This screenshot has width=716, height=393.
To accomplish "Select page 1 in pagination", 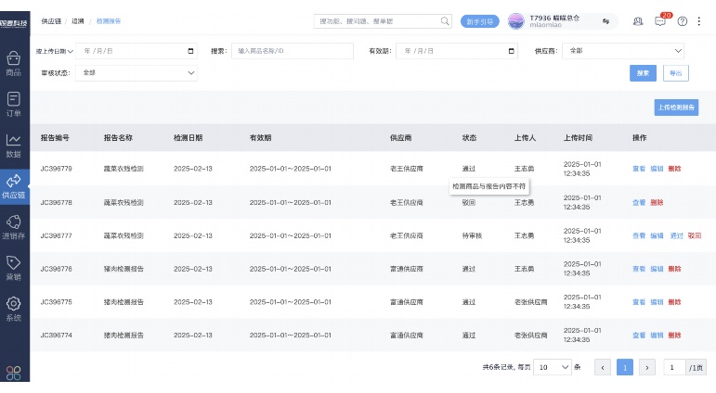I will (x=625, y=367).
